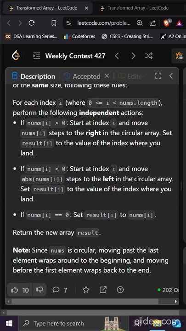Go back in browser history

click(9, 23)
